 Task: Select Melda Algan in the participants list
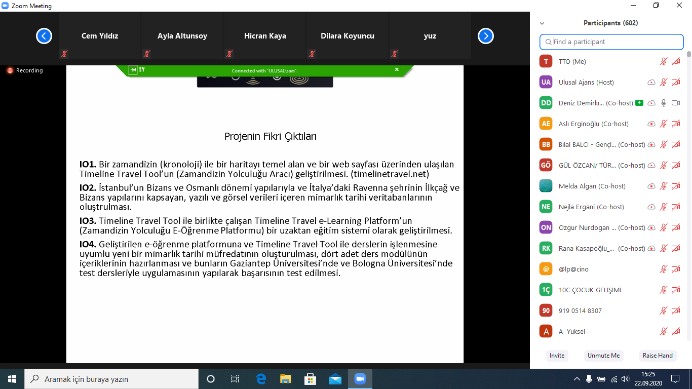(585, 186)
